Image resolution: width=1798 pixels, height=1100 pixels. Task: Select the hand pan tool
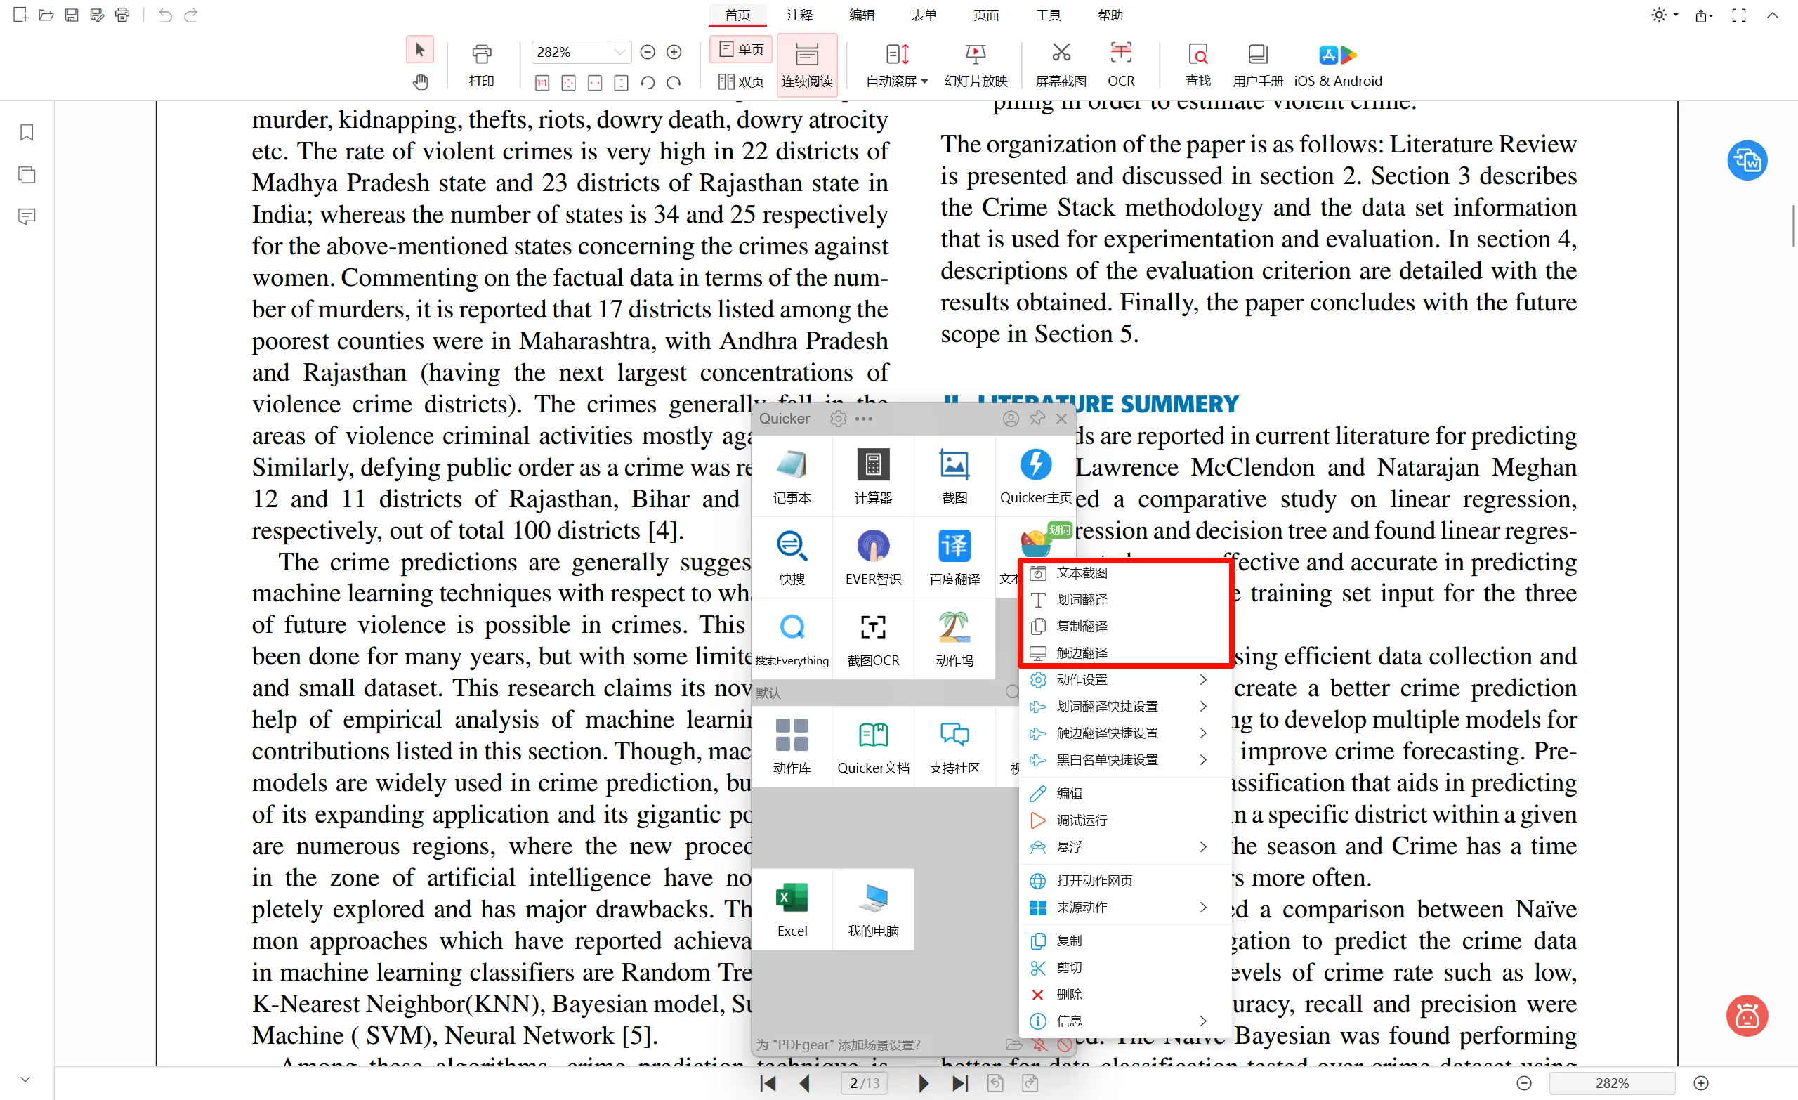coord(420,81)
